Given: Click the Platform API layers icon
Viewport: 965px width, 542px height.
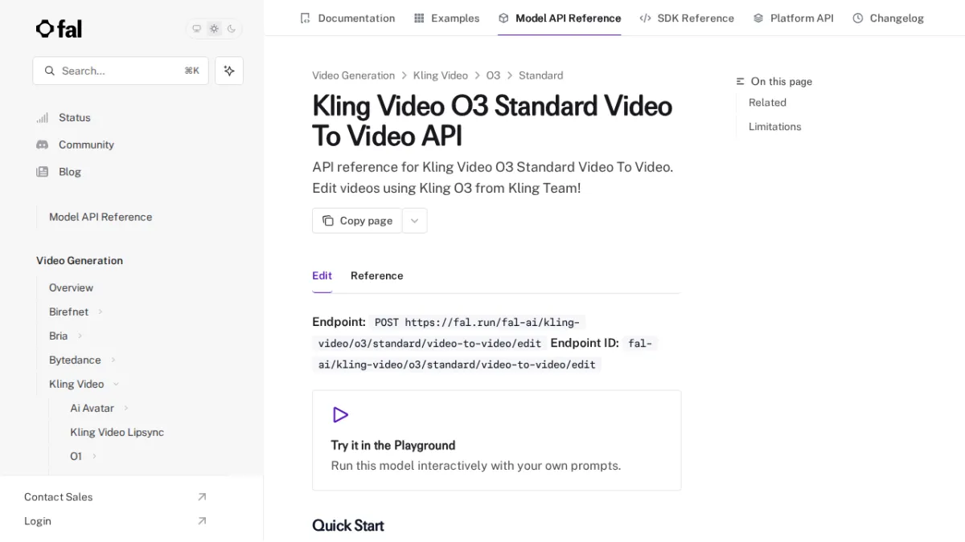Looking at the screenshot, I should click(x=758, y=18).
